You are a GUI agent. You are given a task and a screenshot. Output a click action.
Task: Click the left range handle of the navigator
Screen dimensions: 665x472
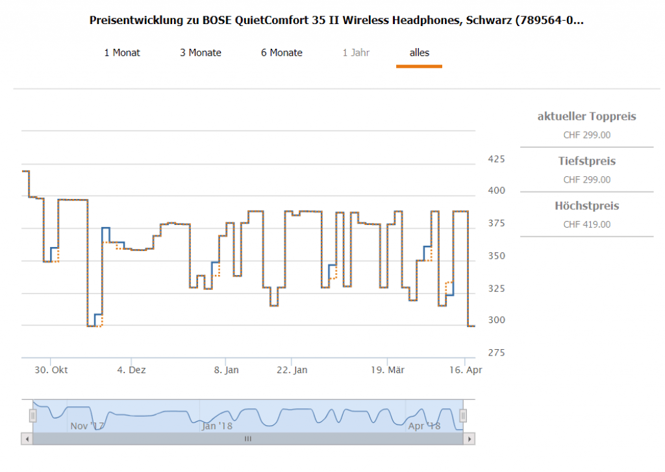click(x=32, y=416)
